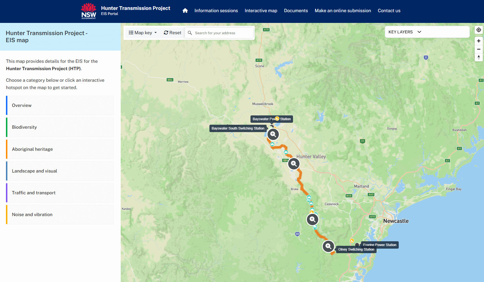Click the locate me target icon

click(479, 30)
